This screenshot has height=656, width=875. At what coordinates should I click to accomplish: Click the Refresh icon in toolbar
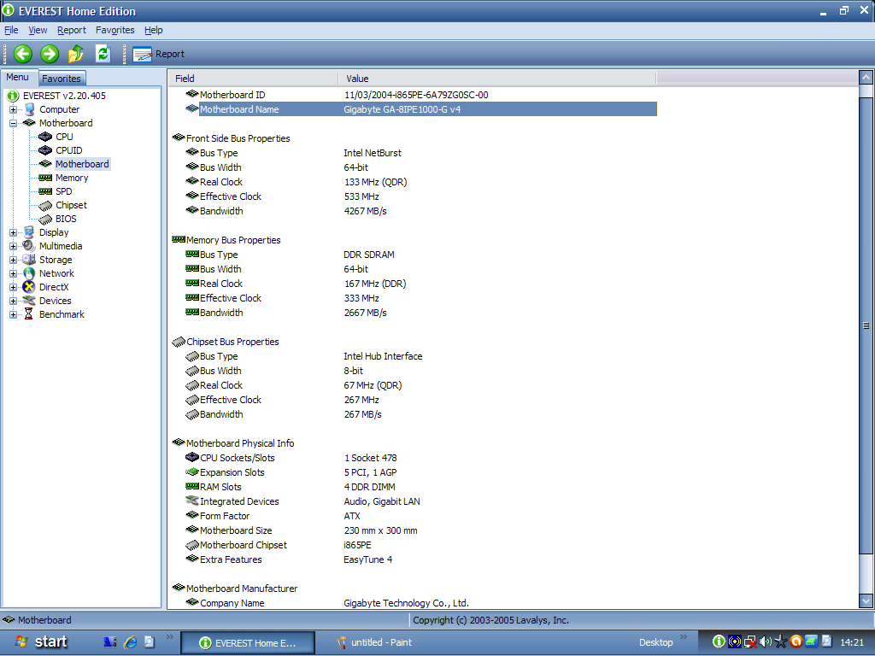pyautogui.click(x=103, y=54)
